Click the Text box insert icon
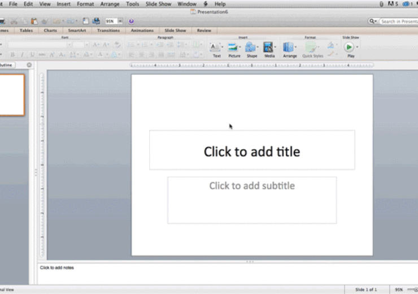This screenshot has width=418, height=294. 216,47
